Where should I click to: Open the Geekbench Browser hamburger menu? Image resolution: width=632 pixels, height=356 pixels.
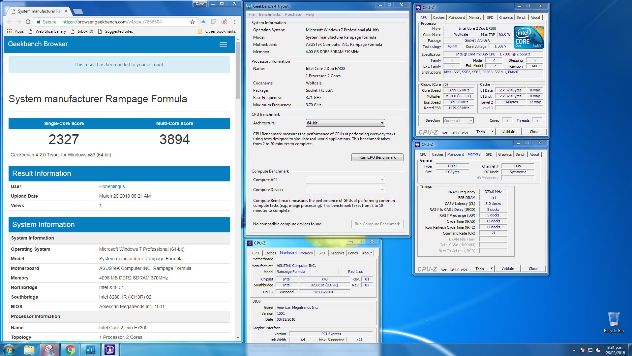coord(223,44)
